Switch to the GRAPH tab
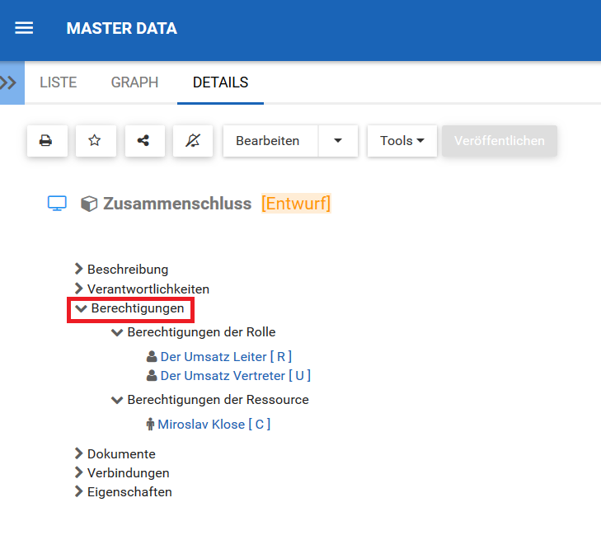Screen dimensions: 601x540 pyautogui.click(x=134, y=82)
